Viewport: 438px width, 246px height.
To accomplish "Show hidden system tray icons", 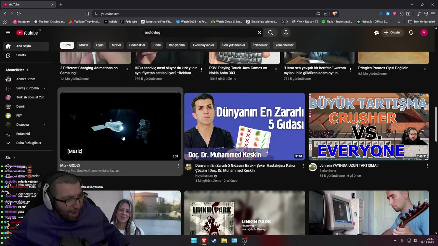I will tap(395, 241).
